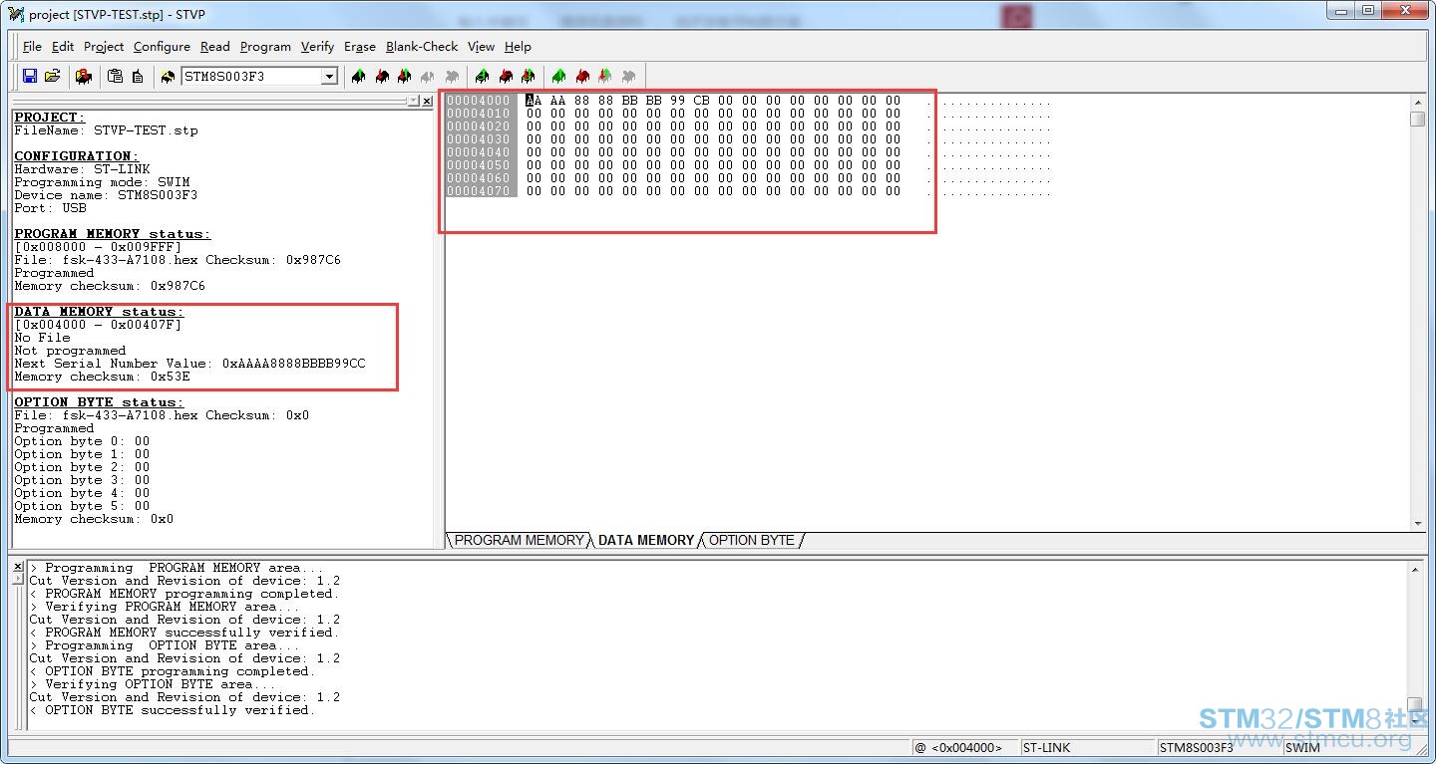Click the clipboard paste toolbar icon
Screen dimensions: 1436x764
click(115, 76)
